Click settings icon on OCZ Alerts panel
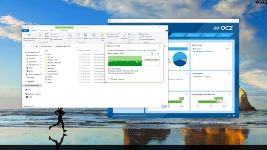267x150 pixels. point(229,73)
